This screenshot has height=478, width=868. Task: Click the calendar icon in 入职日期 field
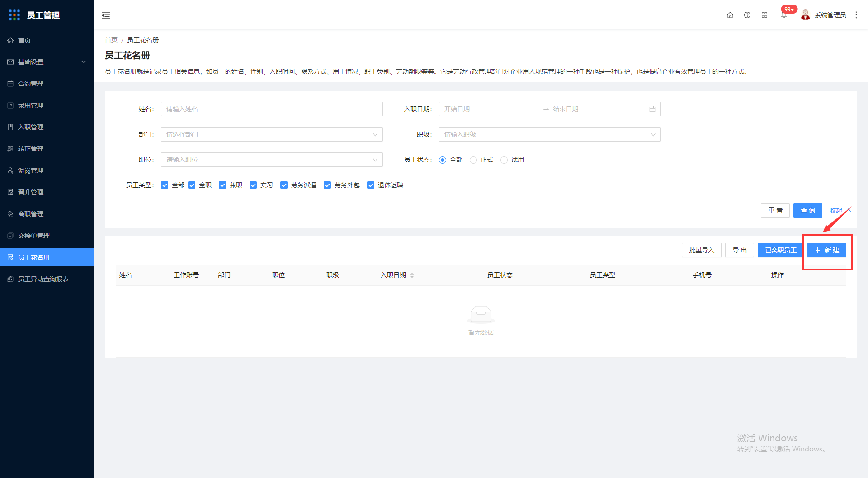652,109
